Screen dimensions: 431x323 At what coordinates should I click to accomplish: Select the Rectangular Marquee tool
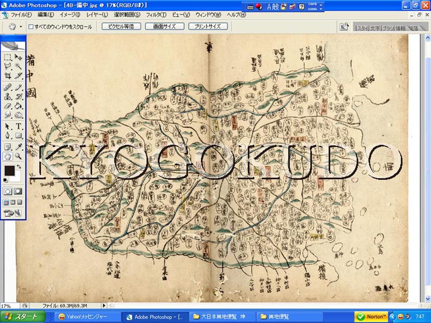8,57
